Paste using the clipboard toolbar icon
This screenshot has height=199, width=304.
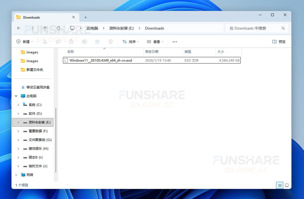(x=71, y=42)
